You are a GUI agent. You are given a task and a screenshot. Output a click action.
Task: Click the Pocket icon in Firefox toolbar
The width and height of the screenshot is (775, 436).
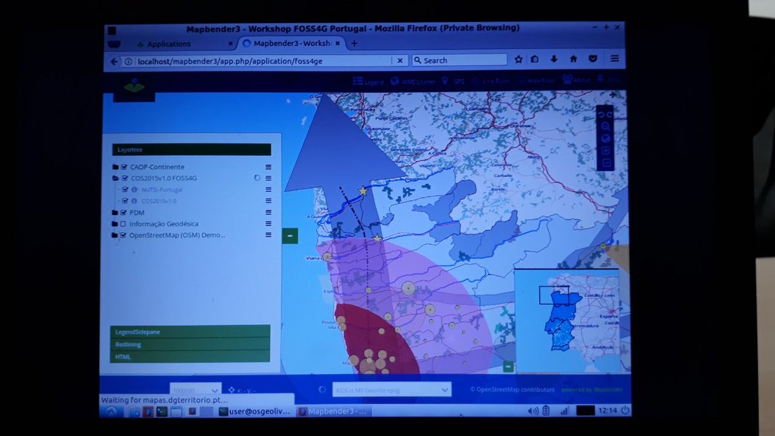[x=593, y=59]
